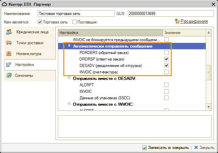Click the Kontur cloud icon in title bar

coord(4,4)
